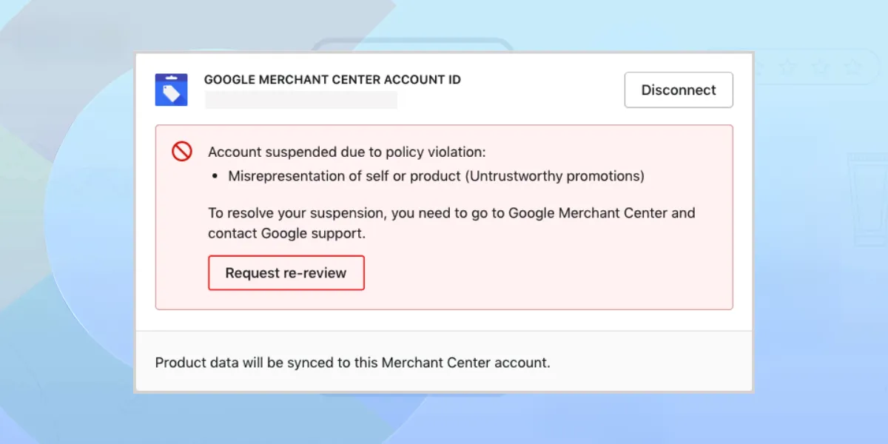
Task: Click the third faint background star
Action: [x=821, y=67]
